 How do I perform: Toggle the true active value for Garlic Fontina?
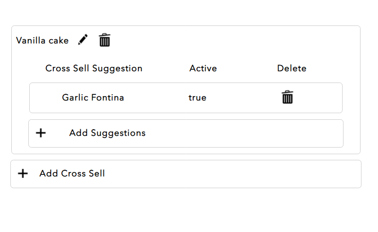point(198,98)
